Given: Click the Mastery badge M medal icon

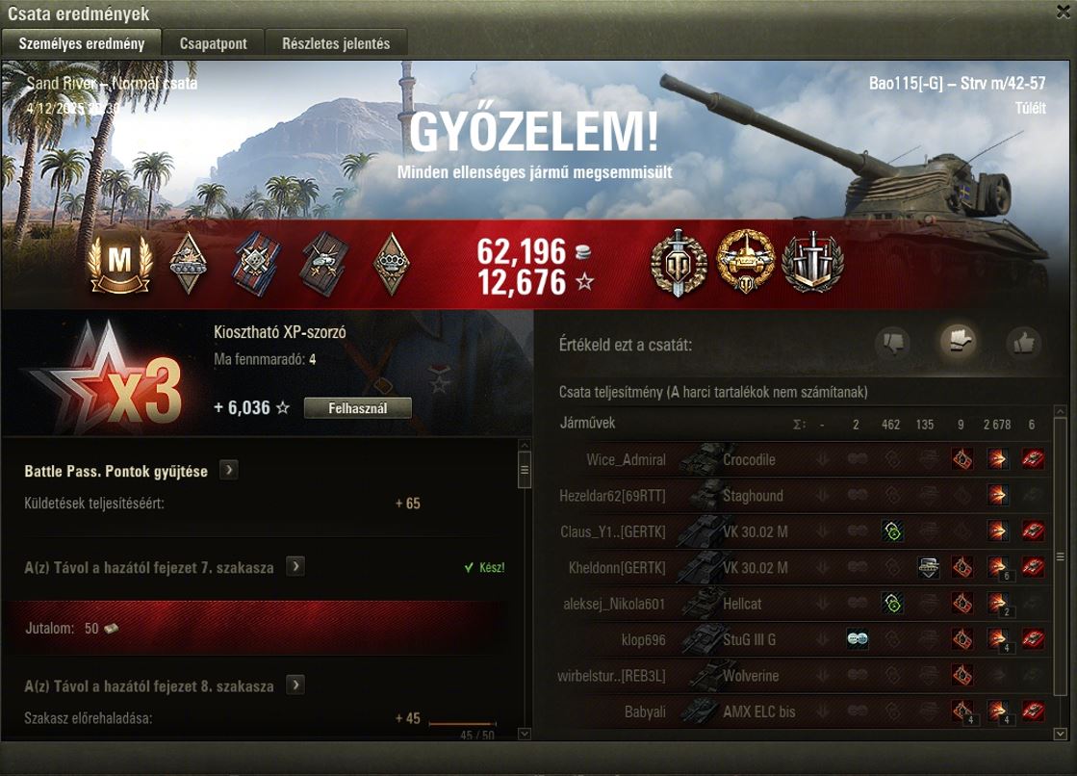Looking at the screenshot, I should 119,263.
